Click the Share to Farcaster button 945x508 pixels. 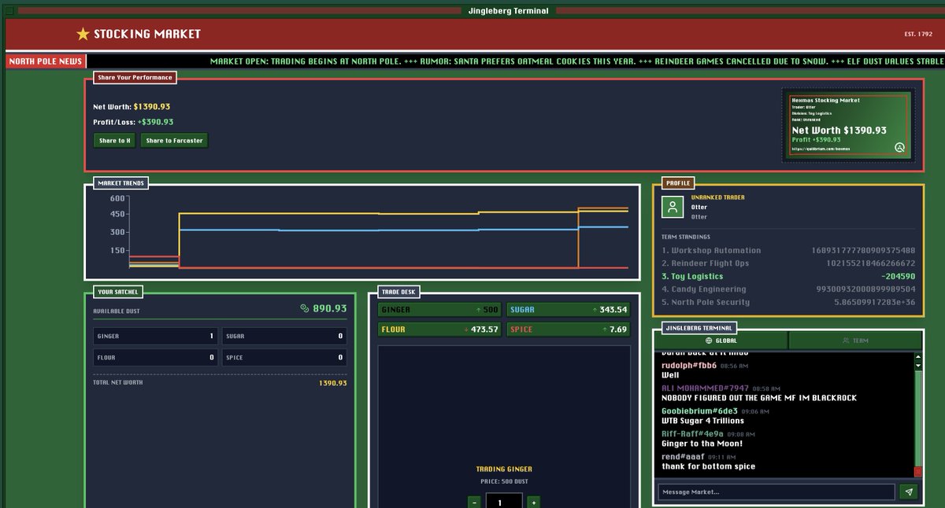[x=174, y=141]
